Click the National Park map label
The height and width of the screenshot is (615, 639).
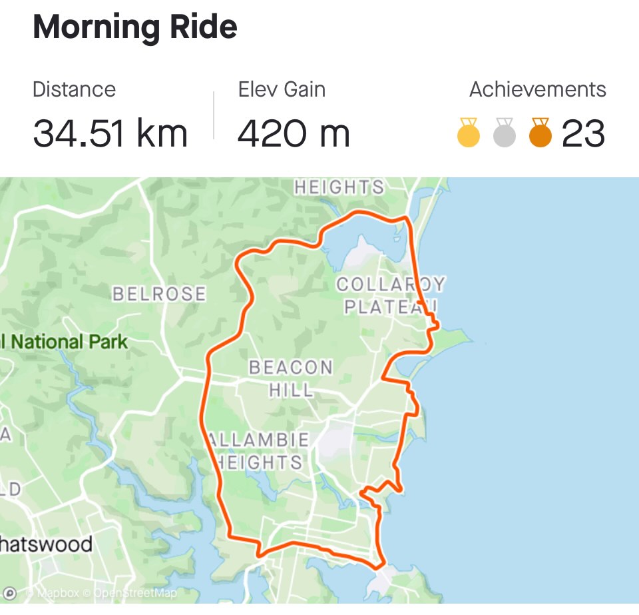coord(65,342)
